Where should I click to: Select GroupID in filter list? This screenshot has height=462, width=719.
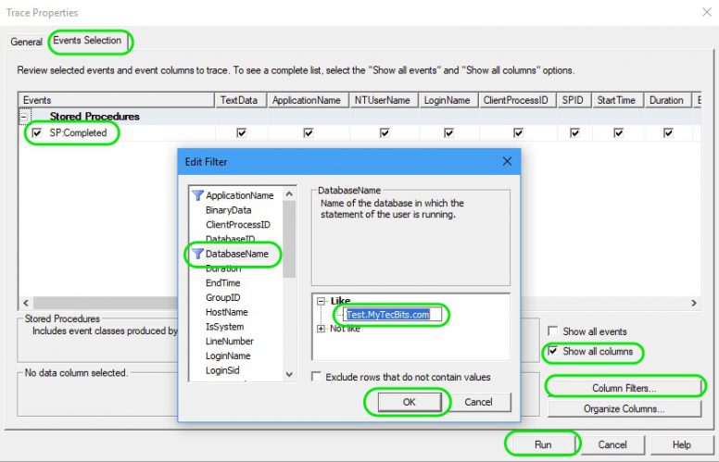(x=223, y=297)
